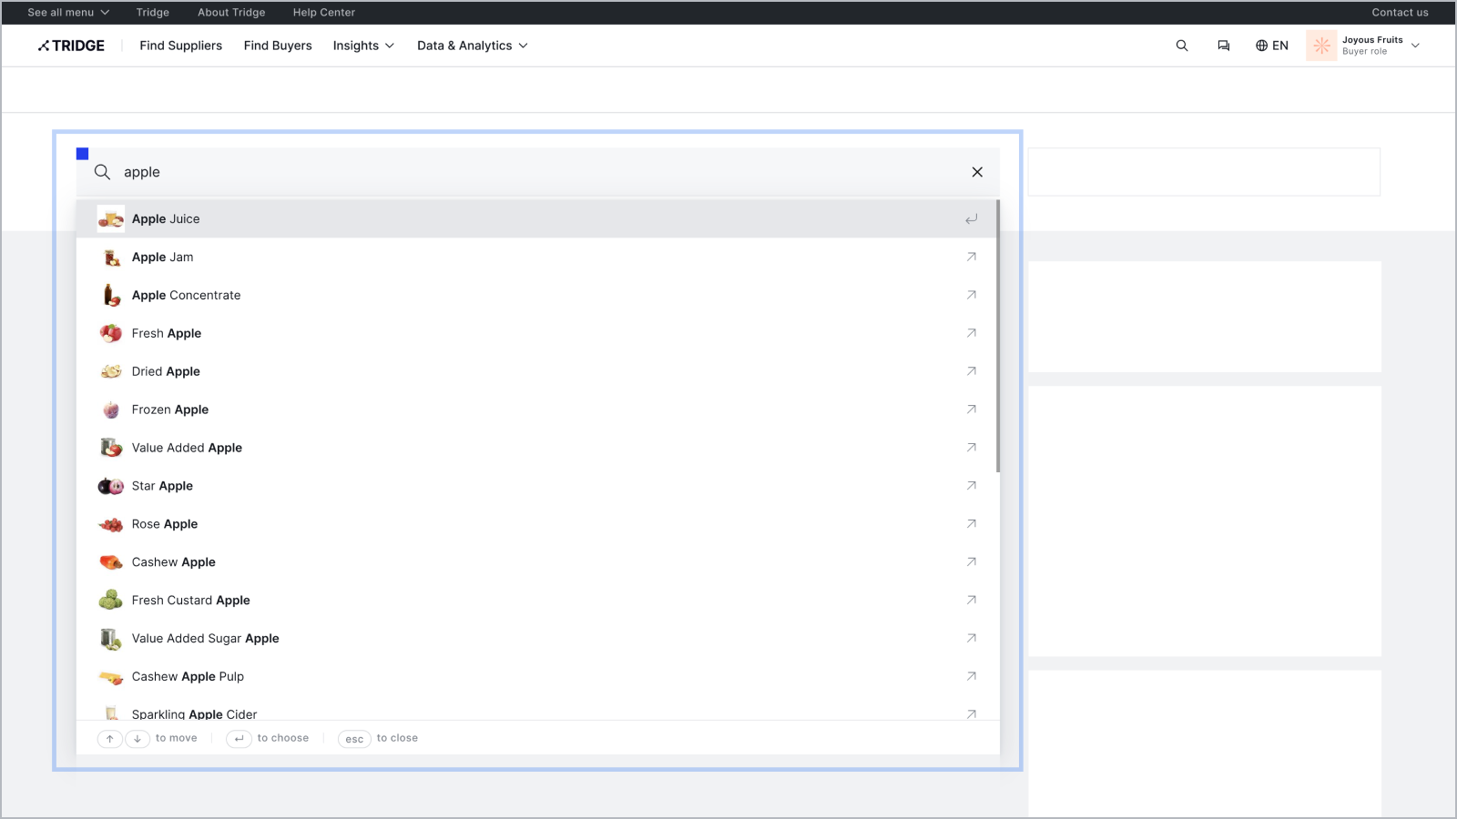Screen dimensions: 1457x819
Task: Click the Fresh Apple product thumbnail
Action: point(111,333)
